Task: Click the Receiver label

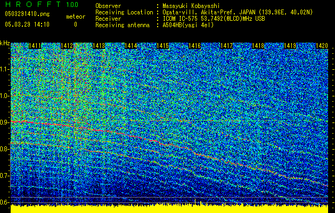Action: click(108, 19)
